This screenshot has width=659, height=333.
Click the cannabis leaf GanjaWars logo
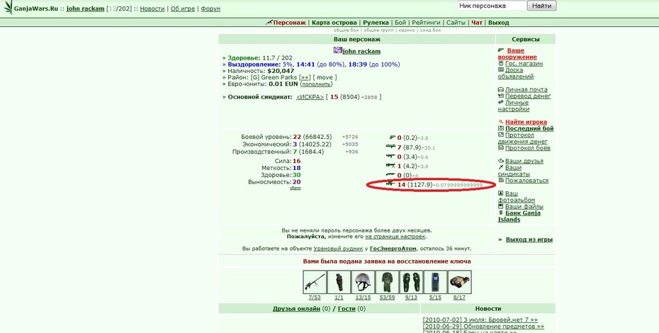[x=8, y=8]
